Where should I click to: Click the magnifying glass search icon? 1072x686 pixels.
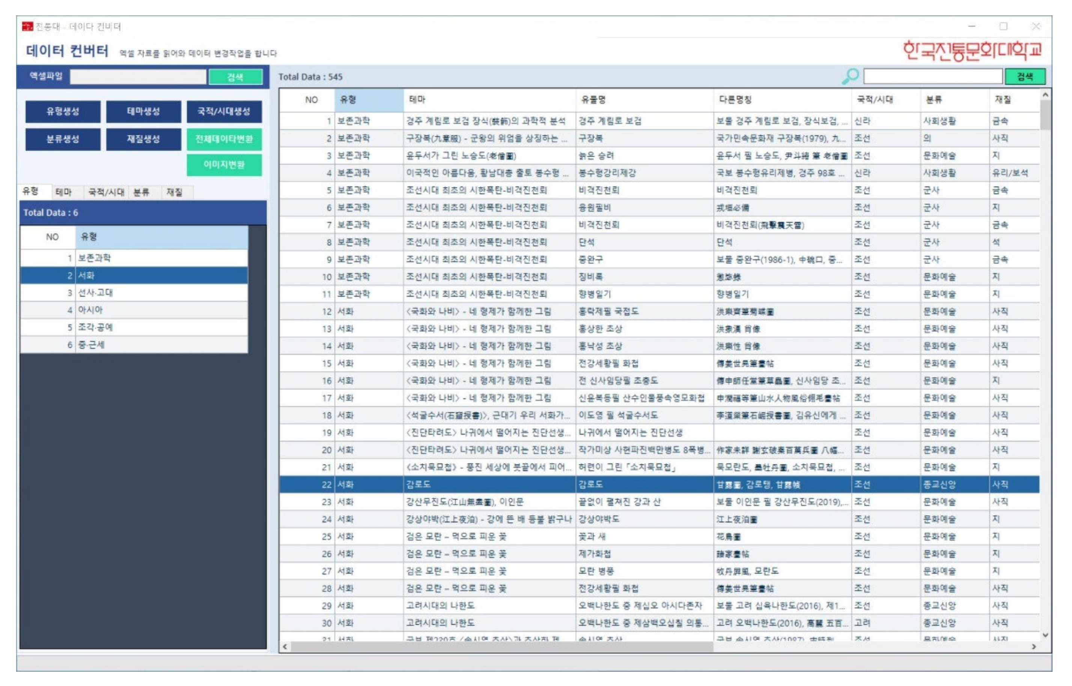pos(850,76)
